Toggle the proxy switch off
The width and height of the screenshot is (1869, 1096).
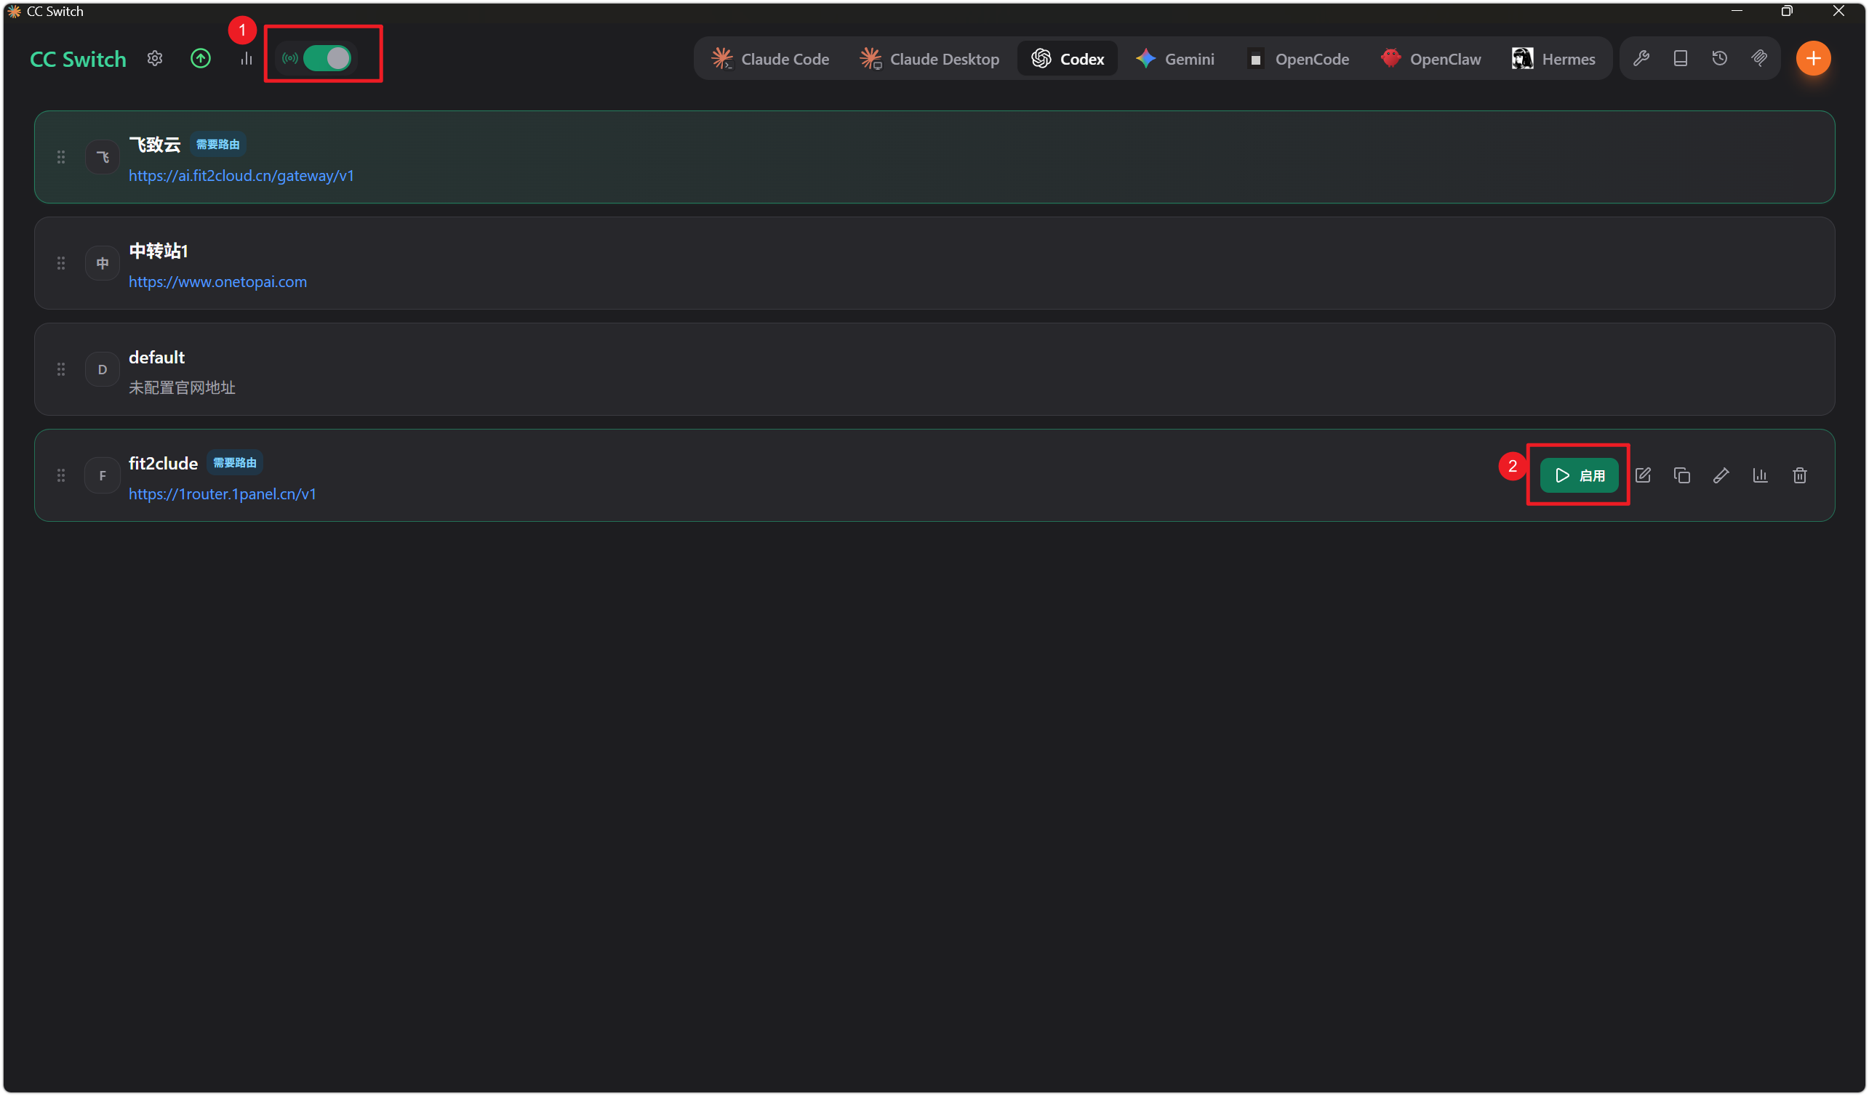(x=327, y=59)
